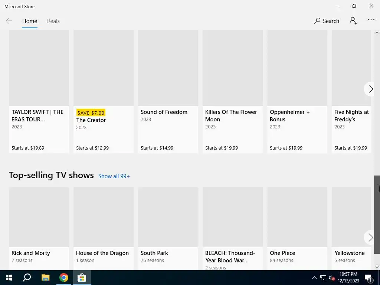Click '7 seasons' under Rick and Morty
The image size is (380, 285).
tap(22, 260)
